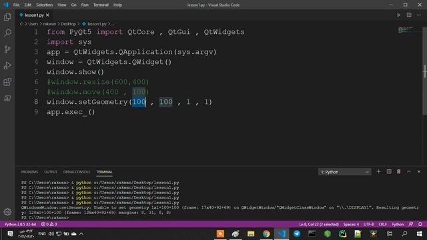This screenshot has width=427, height=240.
Task: Open Telegram from the taskbar
Action: click(x=296, y=234)
